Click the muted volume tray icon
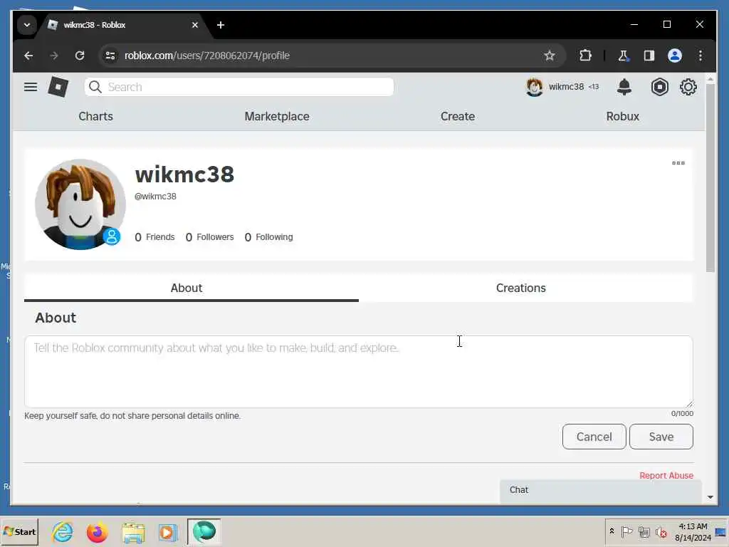The width and height of the screenshot is (729, 547). (x=661, y=531)
